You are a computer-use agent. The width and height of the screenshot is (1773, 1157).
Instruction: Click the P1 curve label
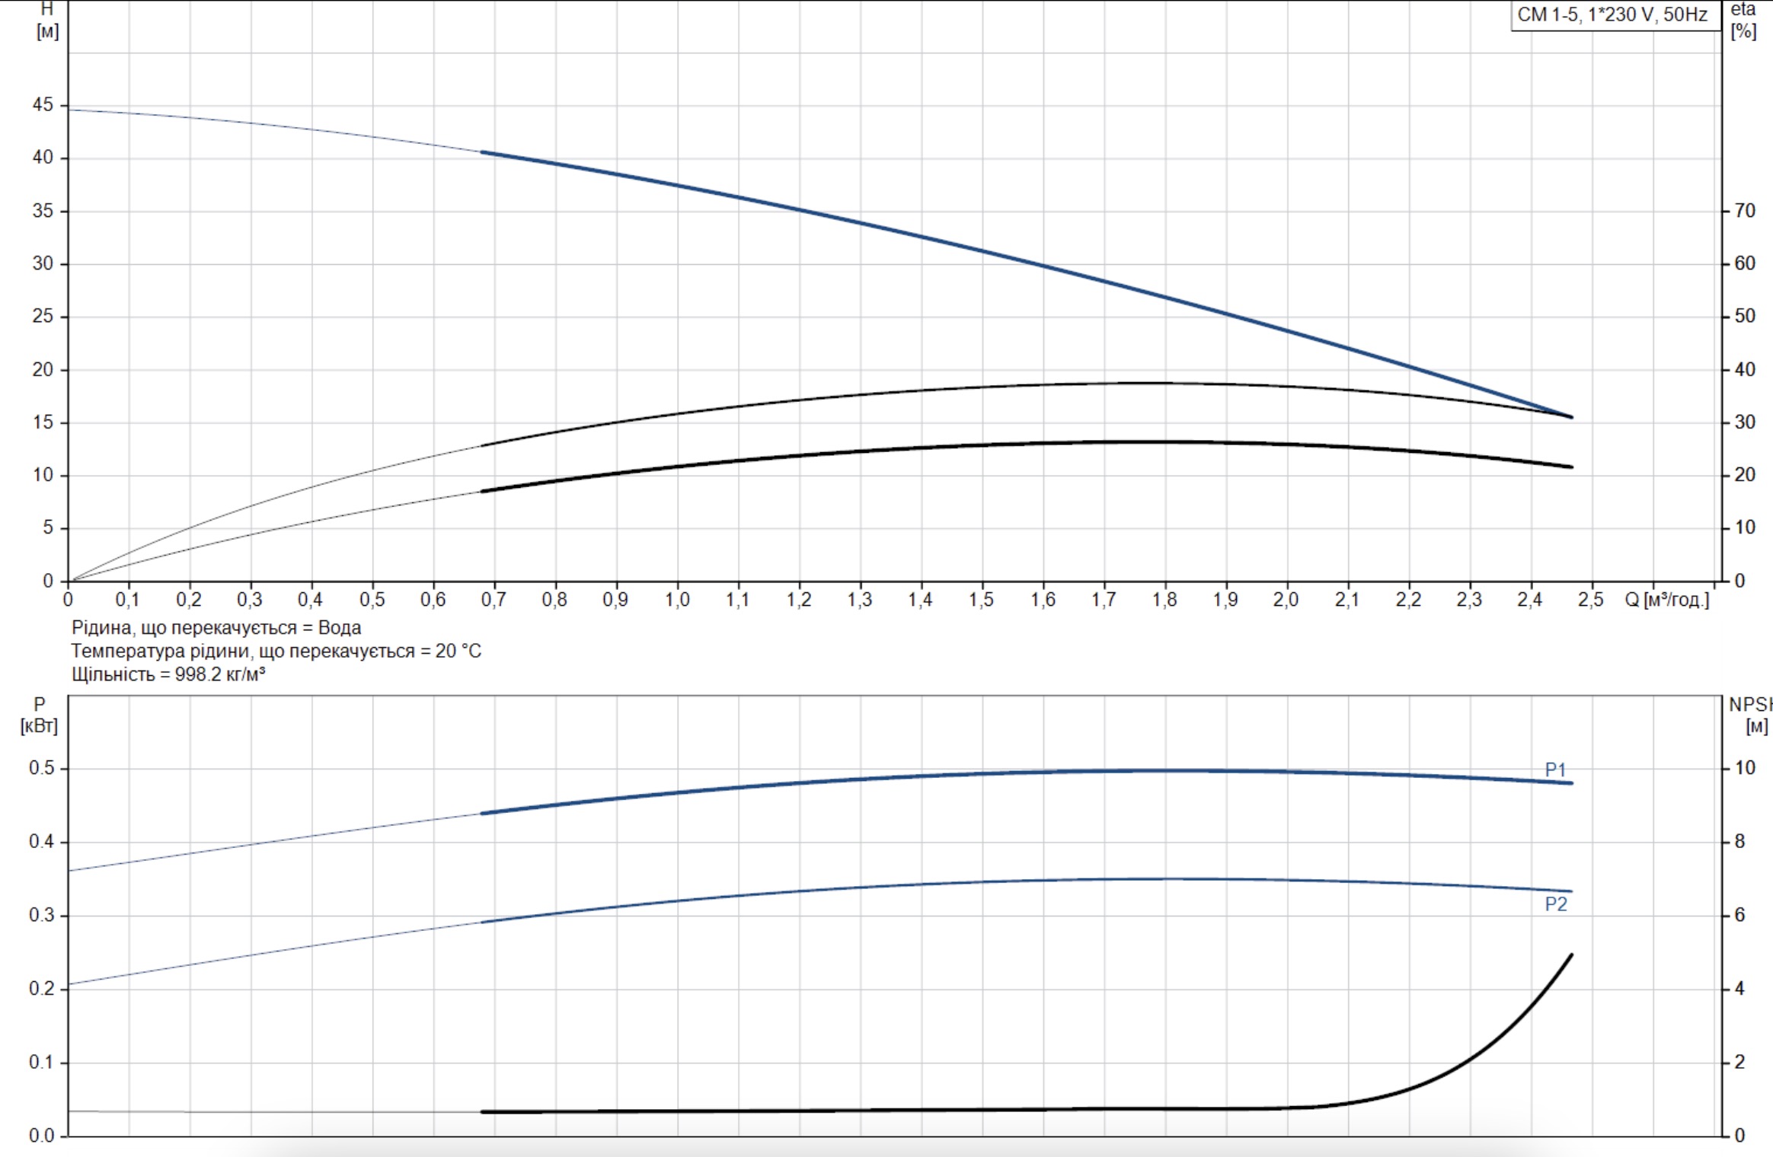1555,770
